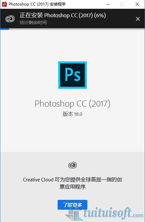
Task: Click the large Photoshop CC (2017) product name
Action: click(72, 104)
